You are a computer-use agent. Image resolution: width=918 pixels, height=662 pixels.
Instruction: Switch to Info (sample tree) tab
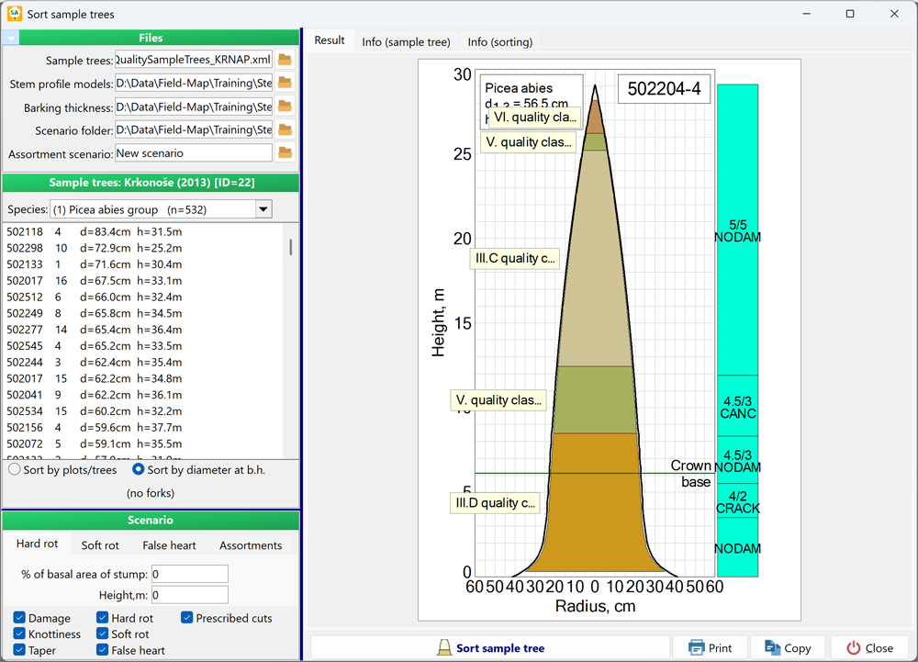coord(406,42)
